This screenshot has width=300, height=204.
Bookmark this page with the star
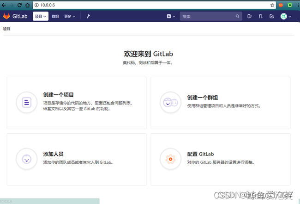272,5
